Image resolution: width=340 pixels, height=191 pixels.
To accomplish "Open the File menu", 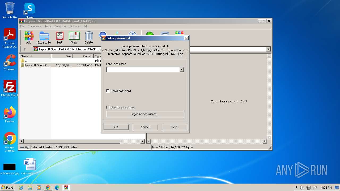I will 22,26.
